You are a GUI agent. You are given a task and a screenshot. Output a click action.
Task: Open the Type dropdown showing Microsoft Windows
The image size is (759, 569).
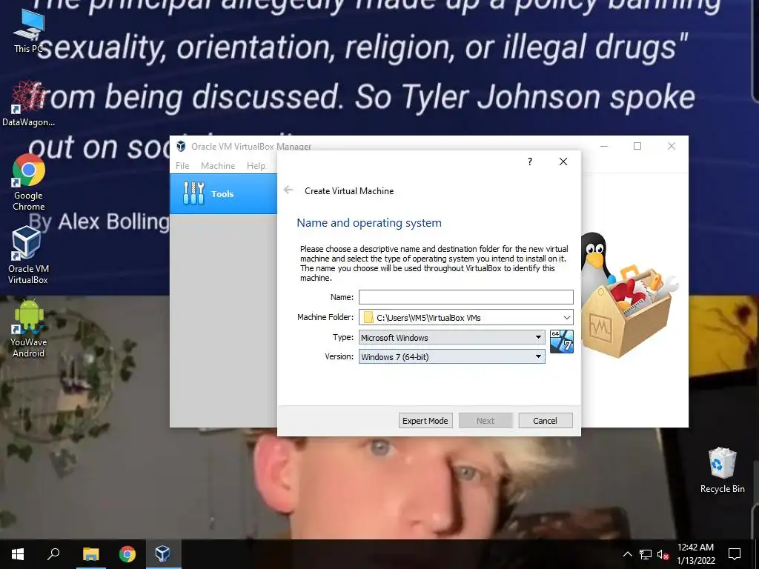tap(451, 337)
